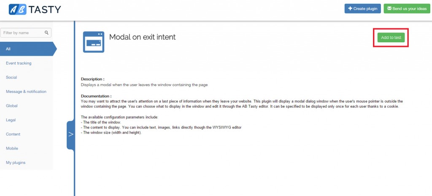
Task: Click the plus icon on Create plugin
Action: [350, 8]
